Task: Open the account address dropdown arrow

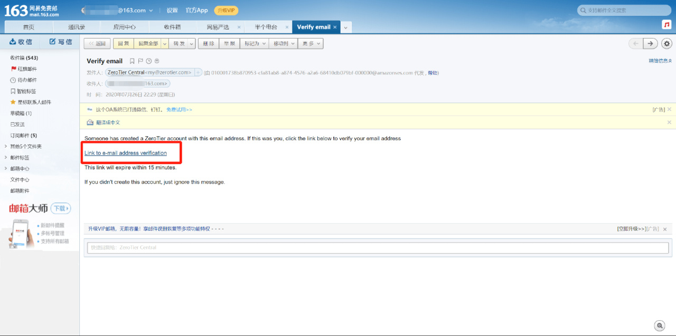Action: [x=151, y=11]
